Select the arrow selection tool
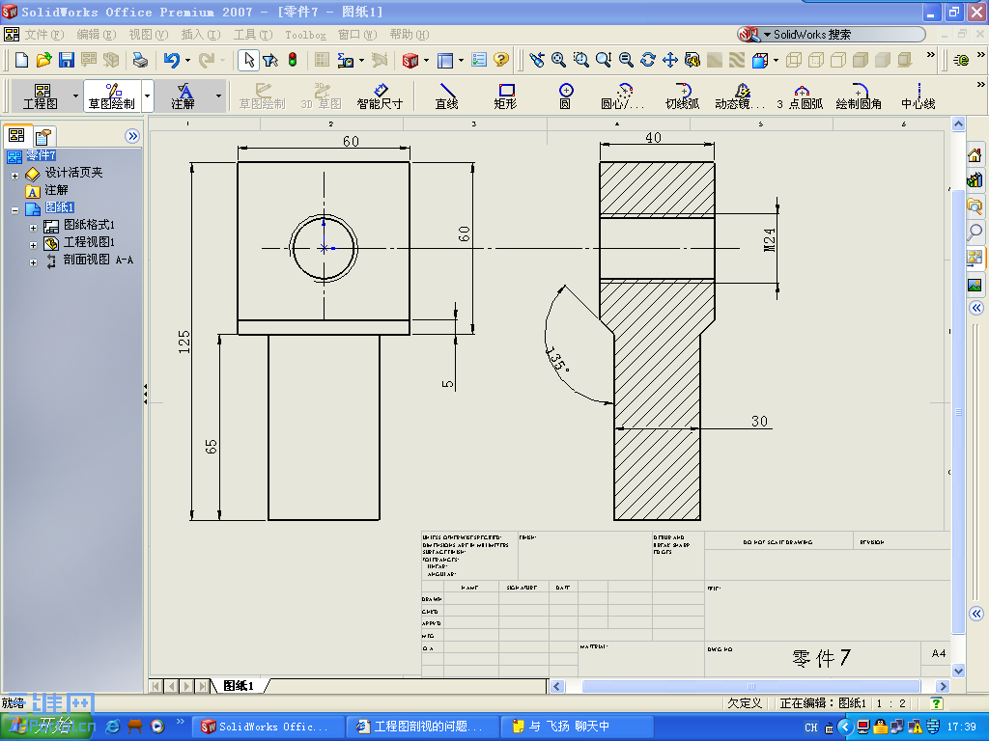 click(x=248, y=59)
